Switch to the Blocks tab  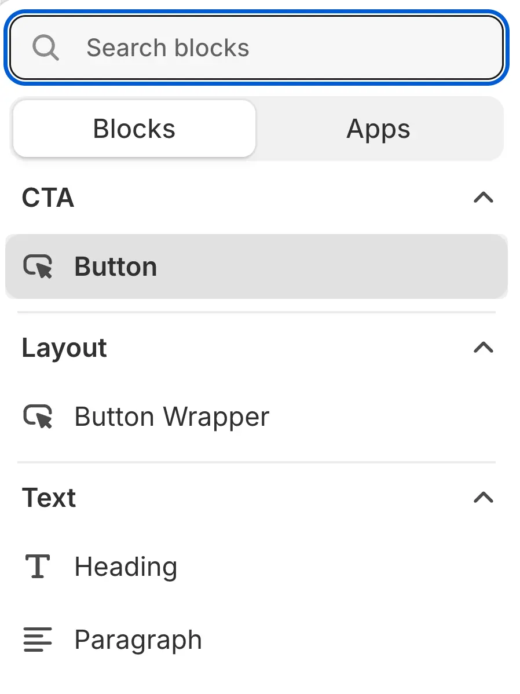[134, 129]
